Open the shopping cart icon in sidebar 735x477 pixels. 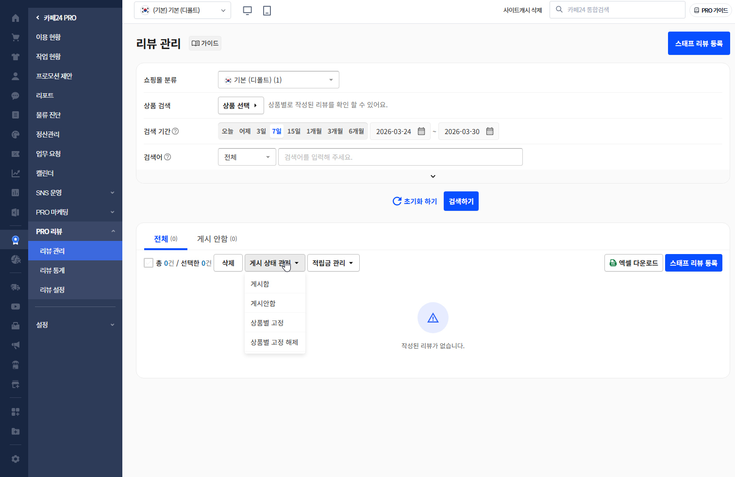(x=16, y=37)
